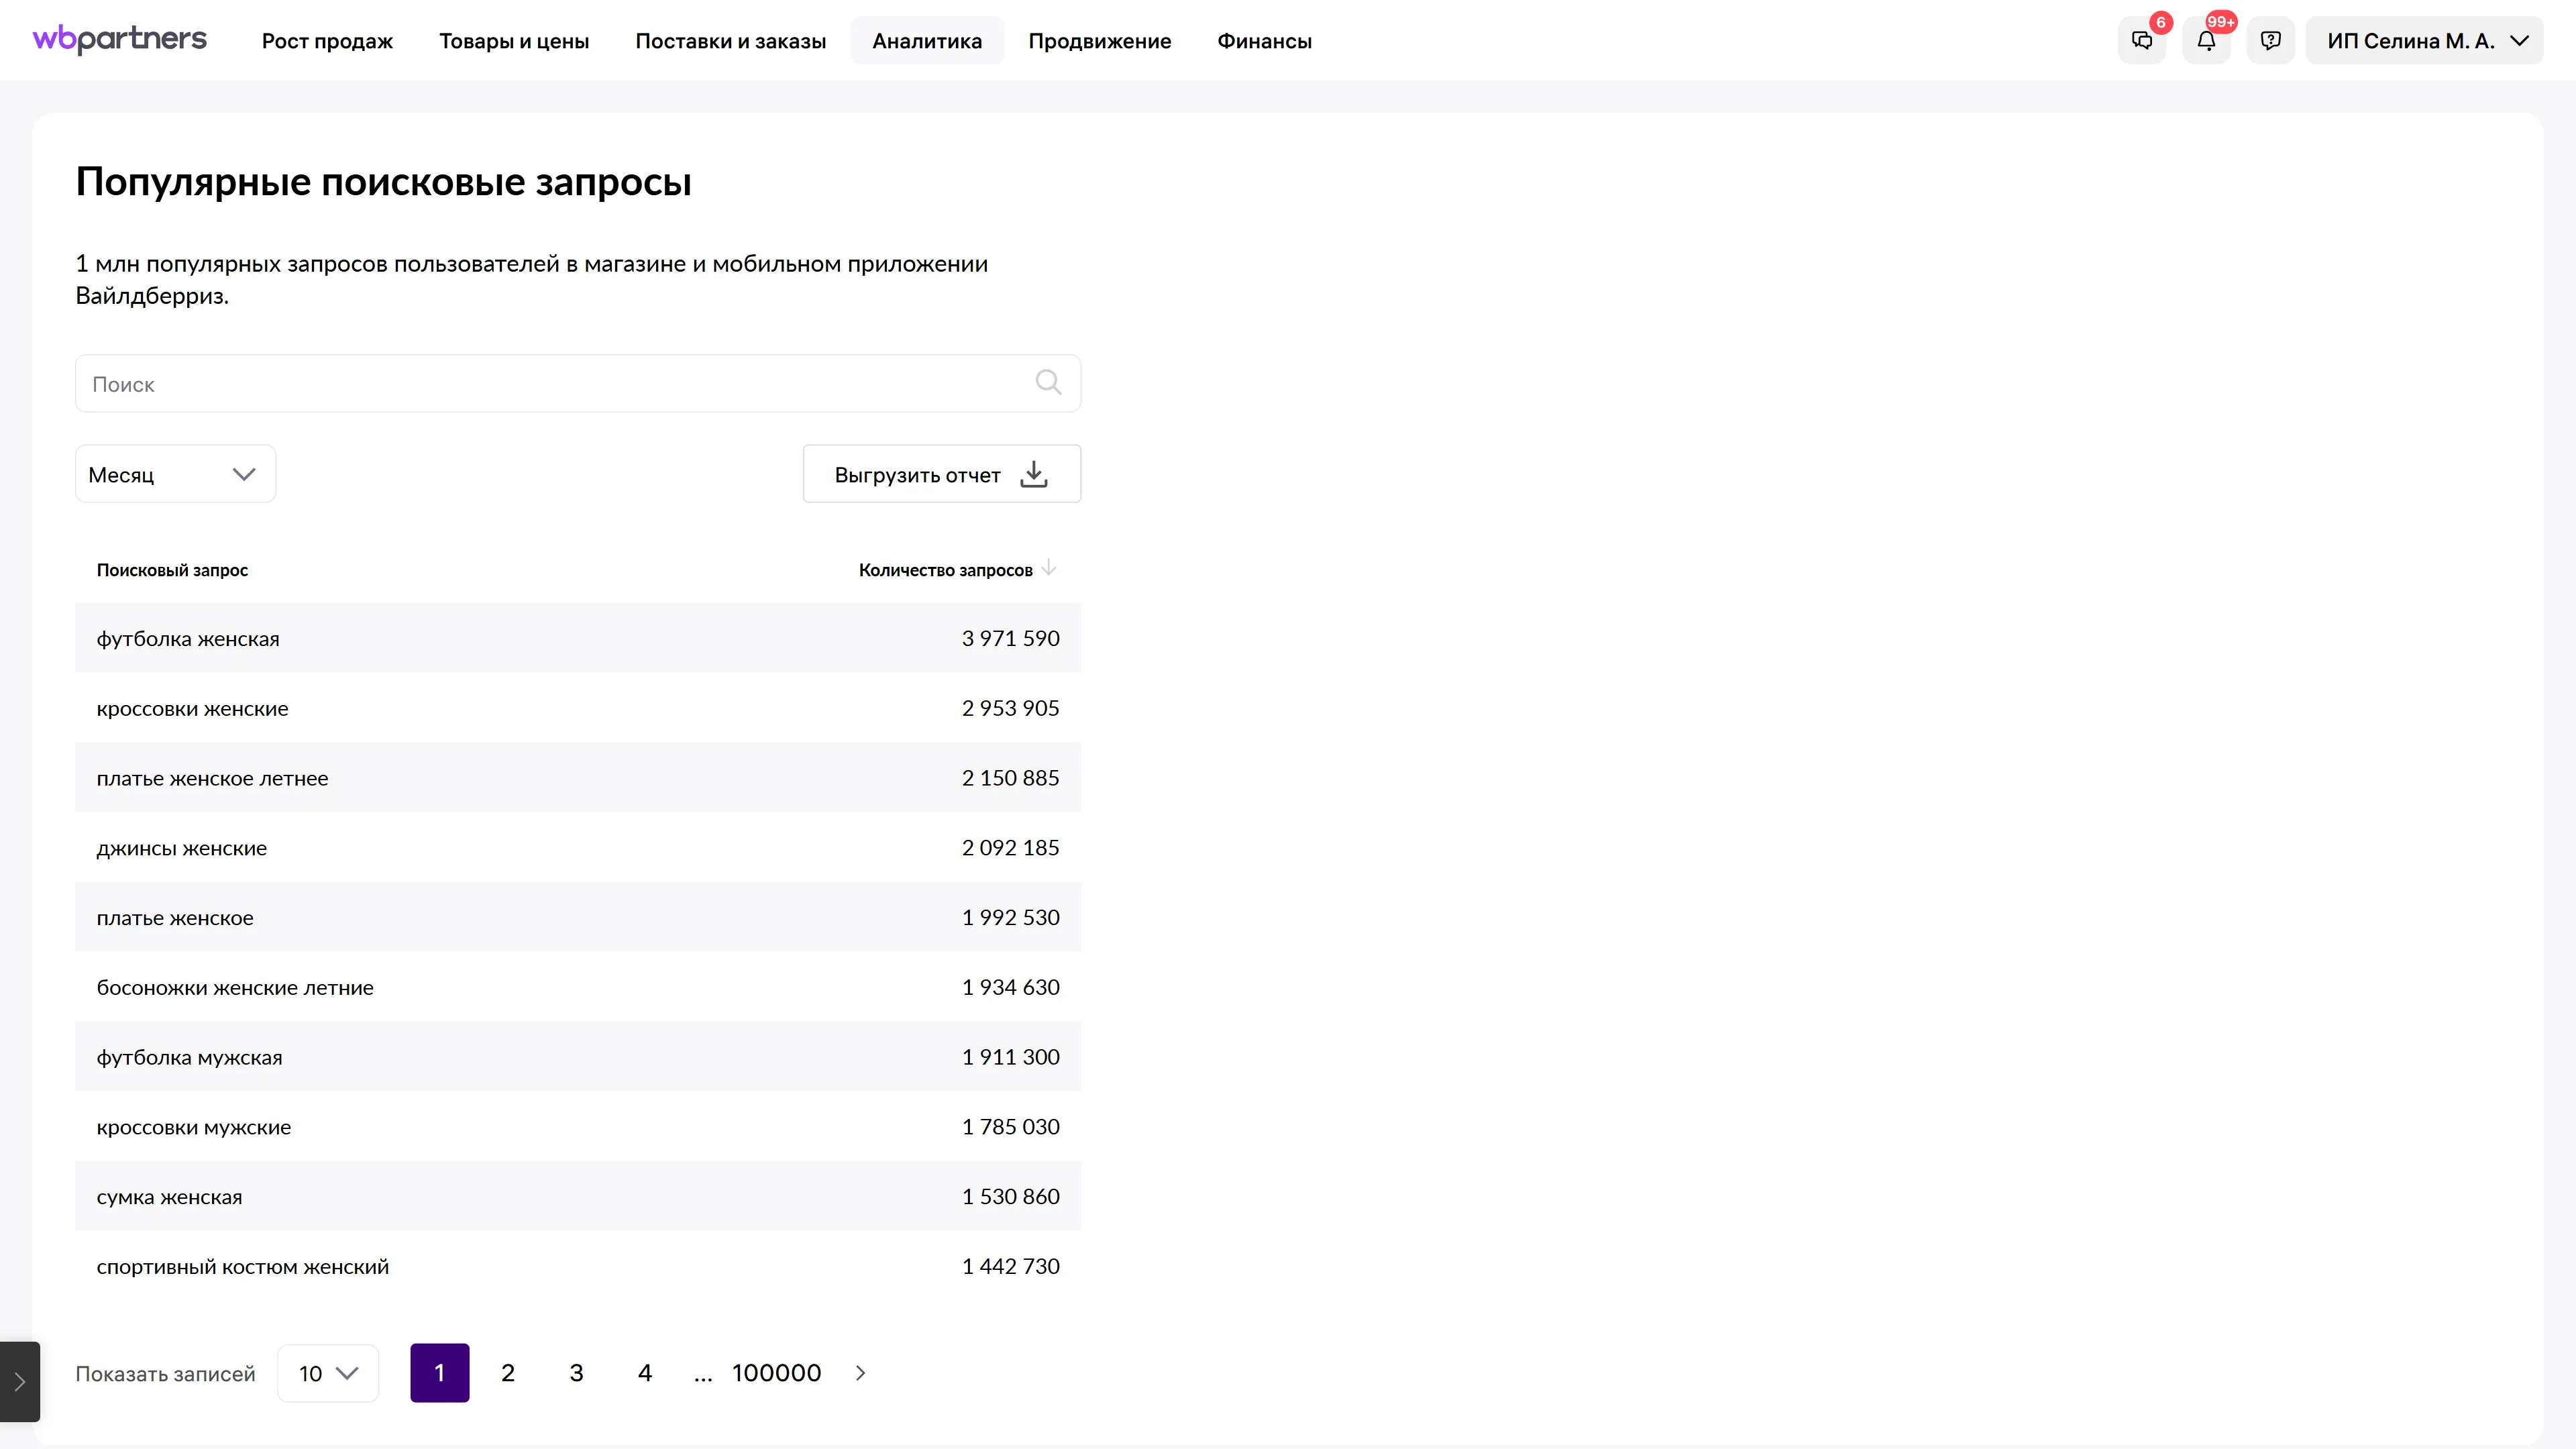2576x1449 pixels.
Task: Expand ИП Селина М. А. account menu
Action: (2424, 41)
